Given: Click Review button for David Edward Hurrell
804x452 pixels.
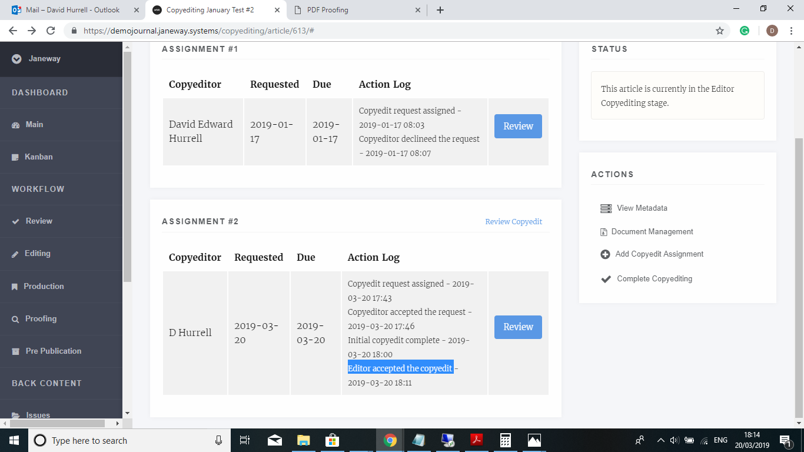Looking at the screenshot, I should coord(518,126).
